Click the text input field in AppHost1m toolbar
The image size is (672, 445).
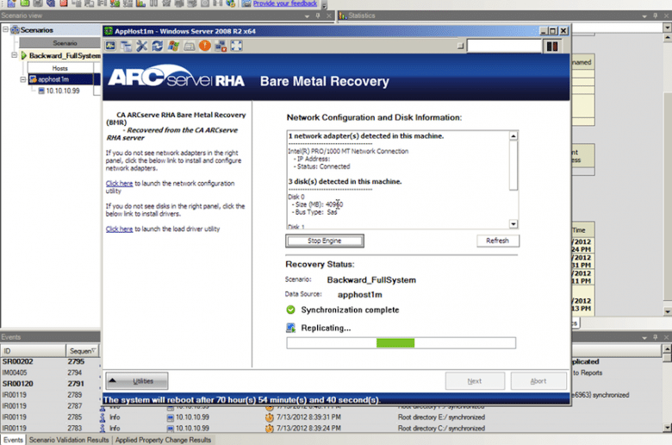[x=504, y=46]
